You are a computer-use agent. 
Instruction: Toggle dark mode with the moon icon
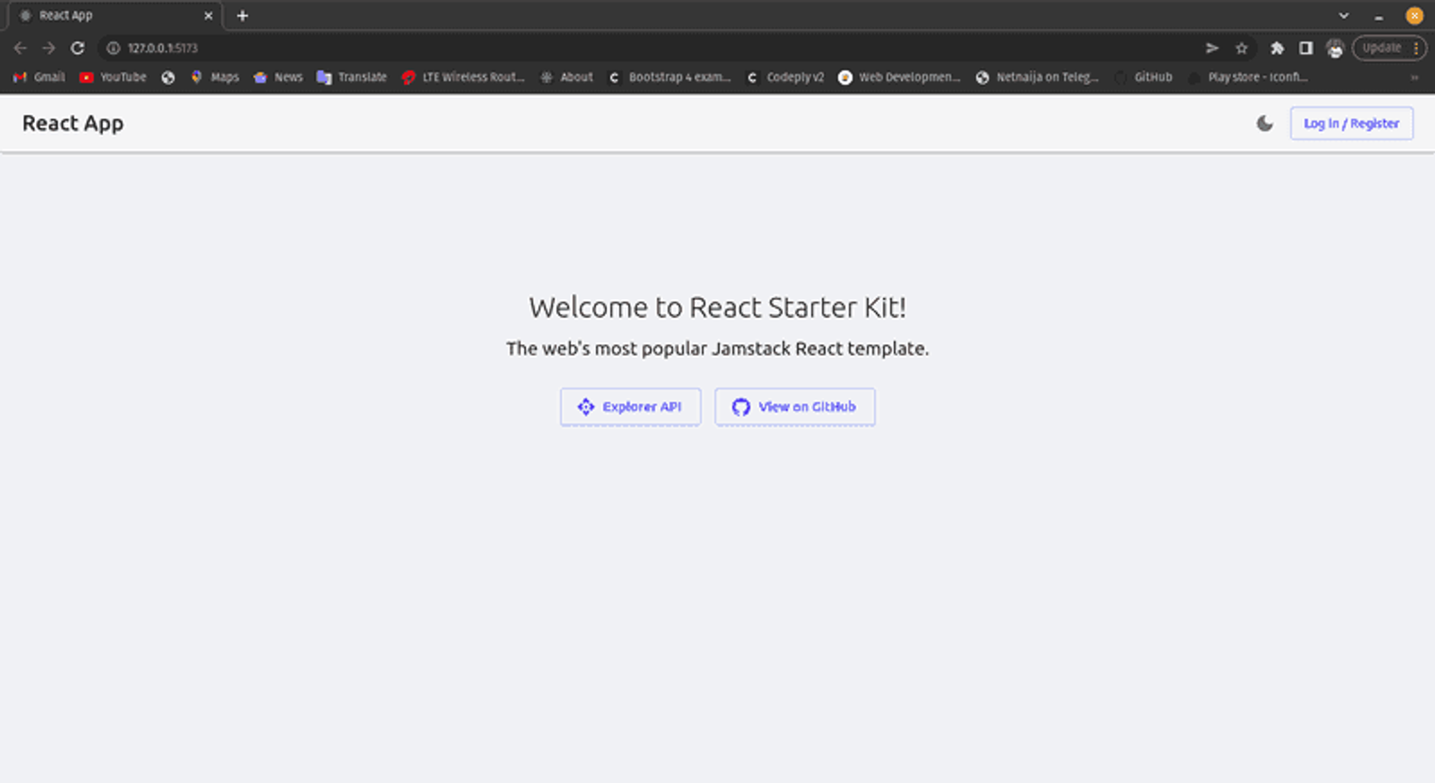pos(1264,124)
